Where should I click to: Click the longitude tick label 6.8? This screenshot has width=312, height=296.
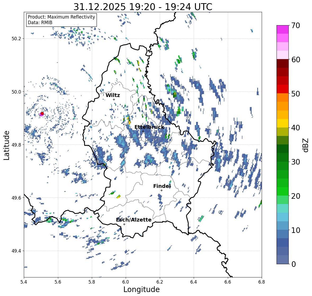(x=262, y=282)
